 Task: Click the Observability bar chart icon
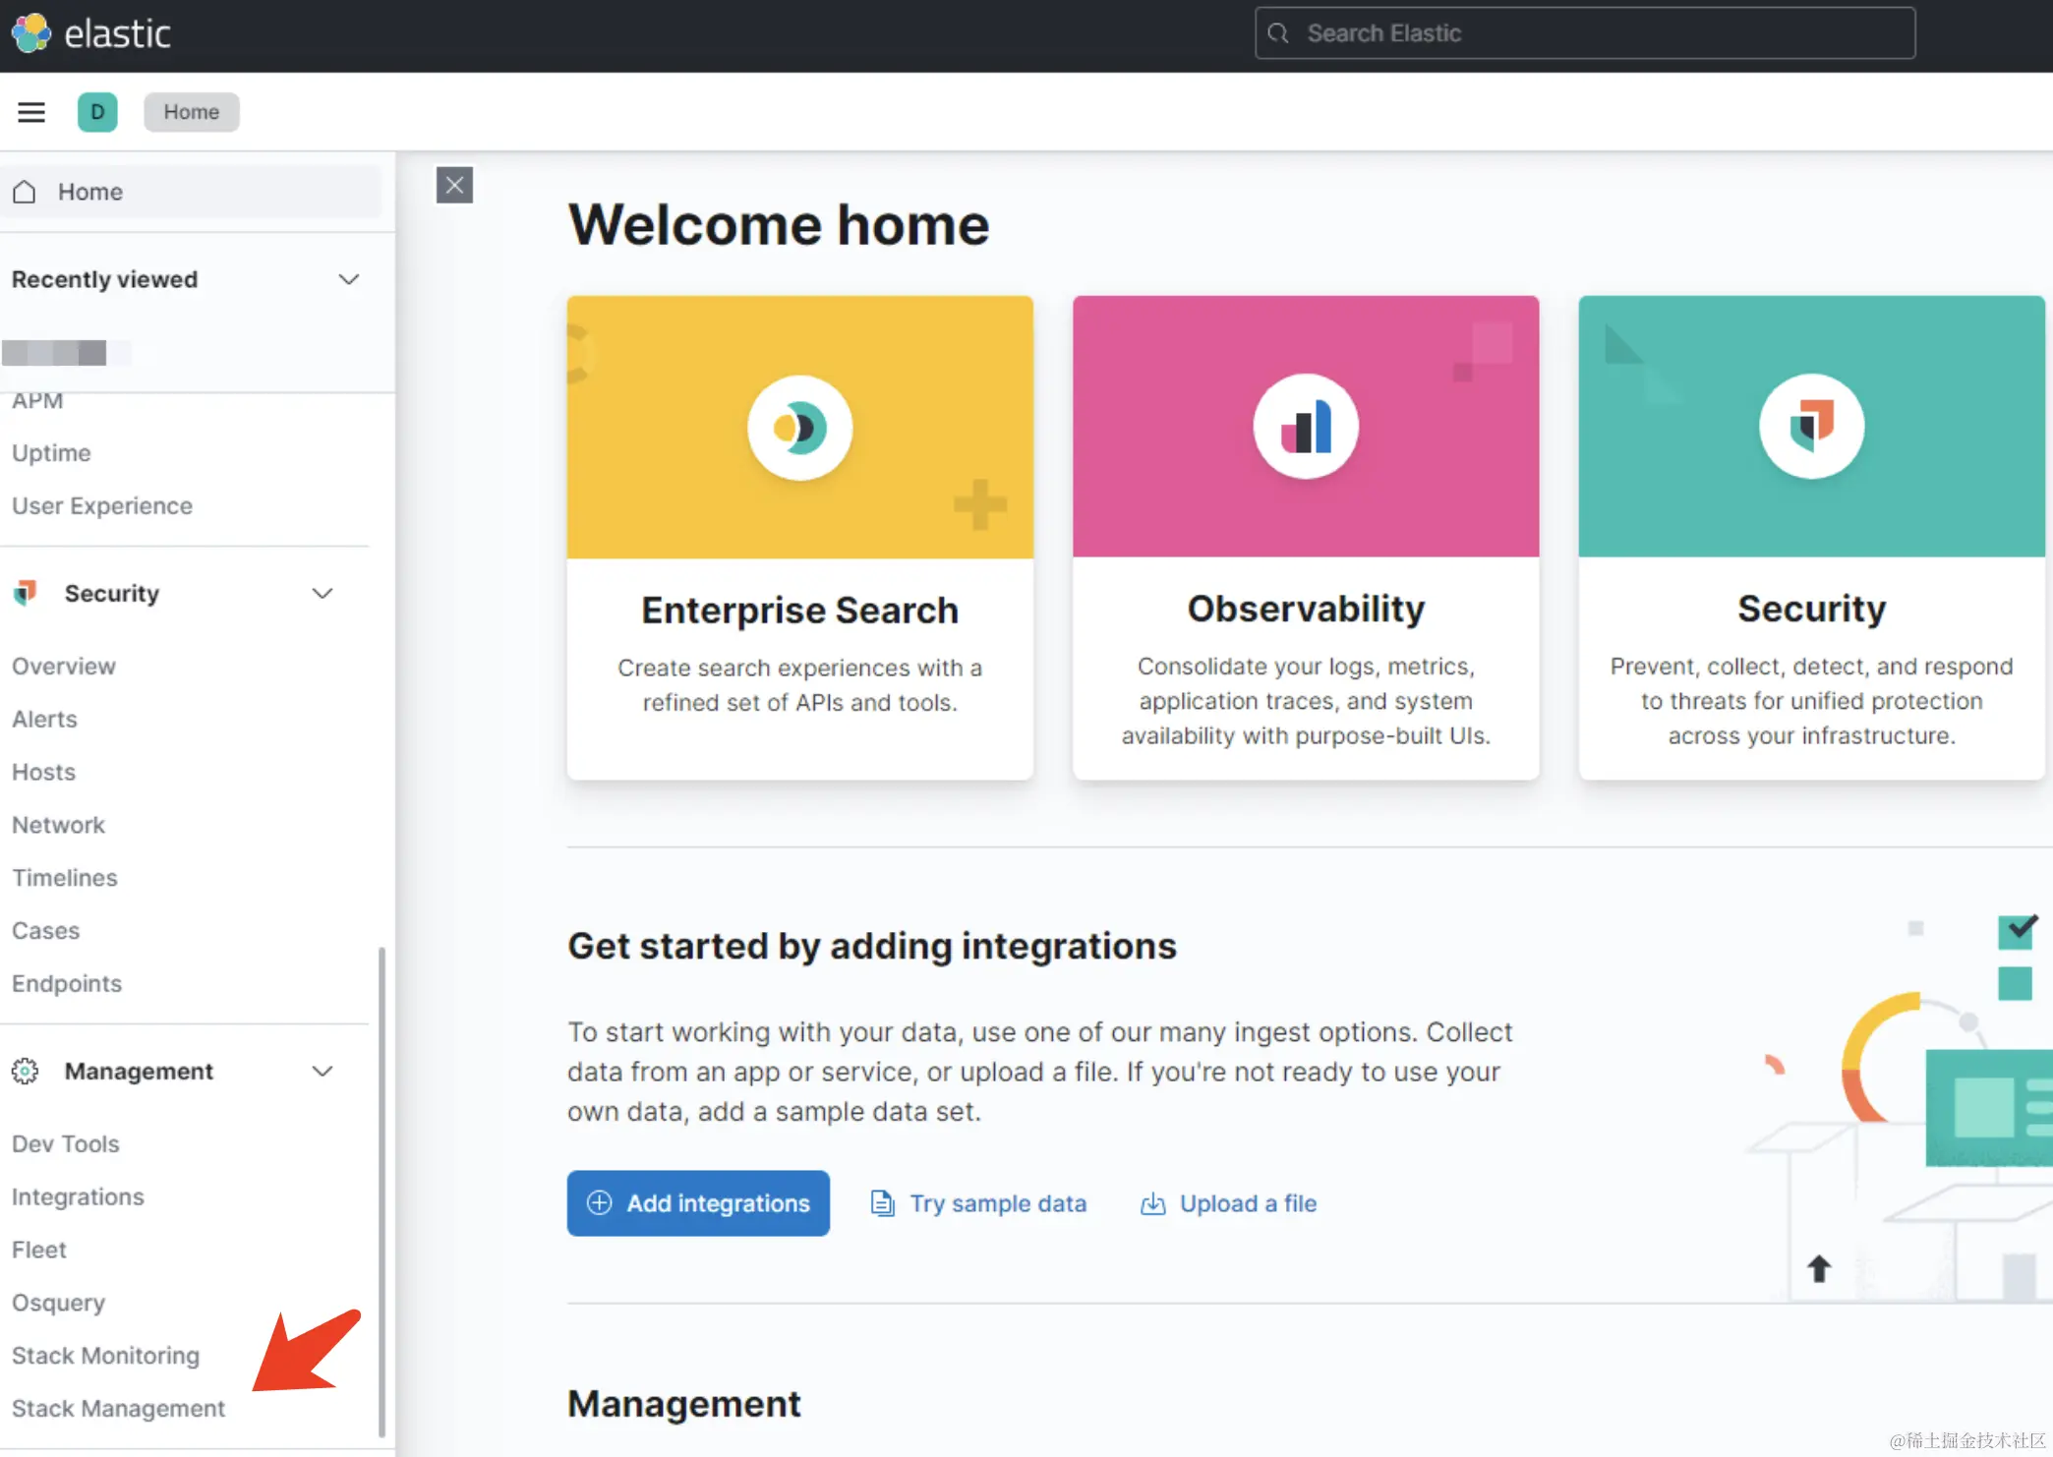point(1306,427)
